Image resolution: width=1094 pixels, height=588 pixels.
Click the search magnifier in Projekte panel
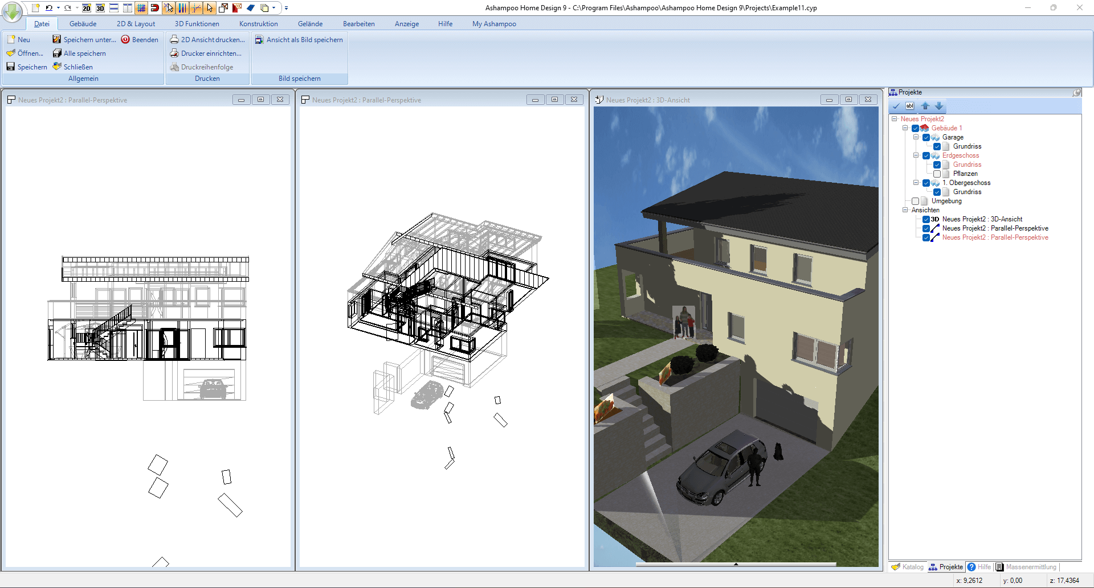coord(1077,92)
